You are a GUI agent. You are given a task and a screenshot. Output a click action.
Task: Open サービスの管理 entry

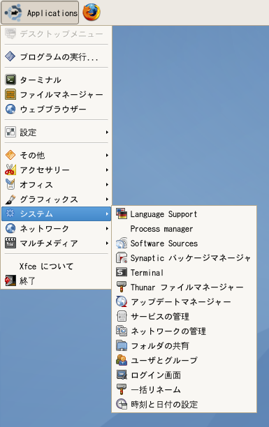184,317
